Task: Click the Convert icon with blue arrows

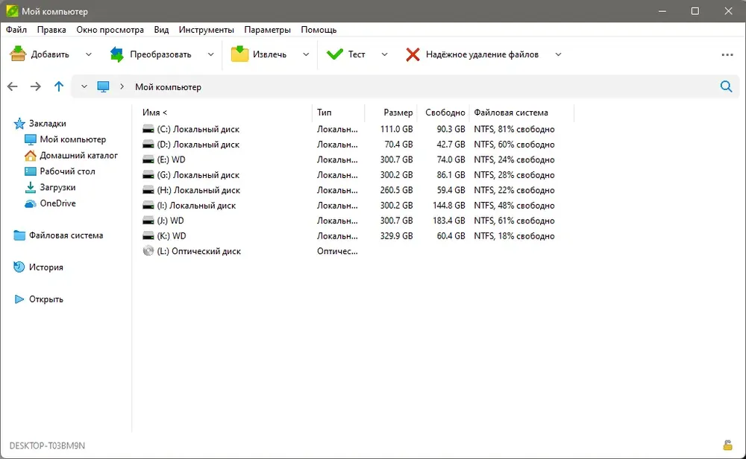Action: (x=117, y=54)
